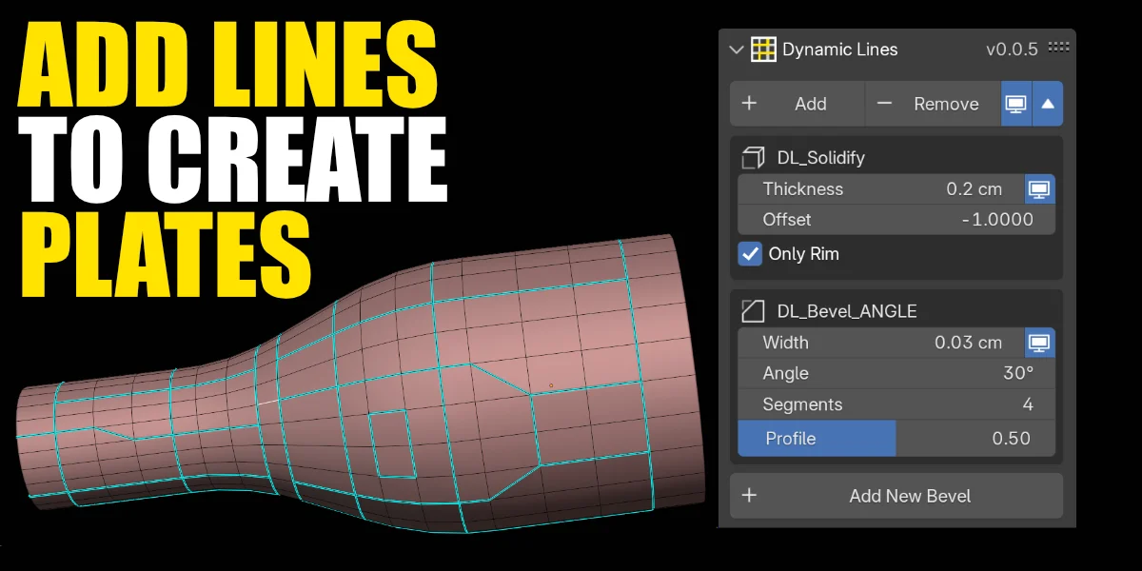Toggle viewport display icon beside Thickness
Screen dimensions: 1142x571
point(1039,189)
